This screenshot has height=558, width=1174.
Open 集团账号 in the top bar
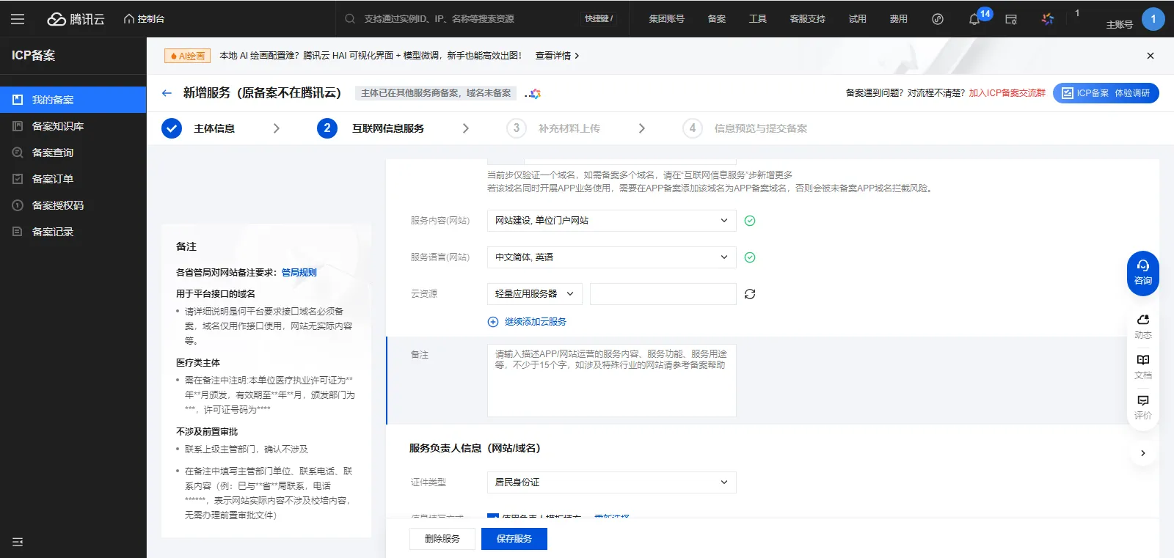point(666,19)
